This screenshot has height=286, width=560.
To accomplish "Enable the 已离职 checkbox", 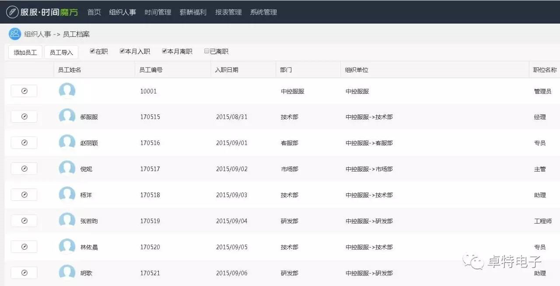I will click(x=207, y=51).
